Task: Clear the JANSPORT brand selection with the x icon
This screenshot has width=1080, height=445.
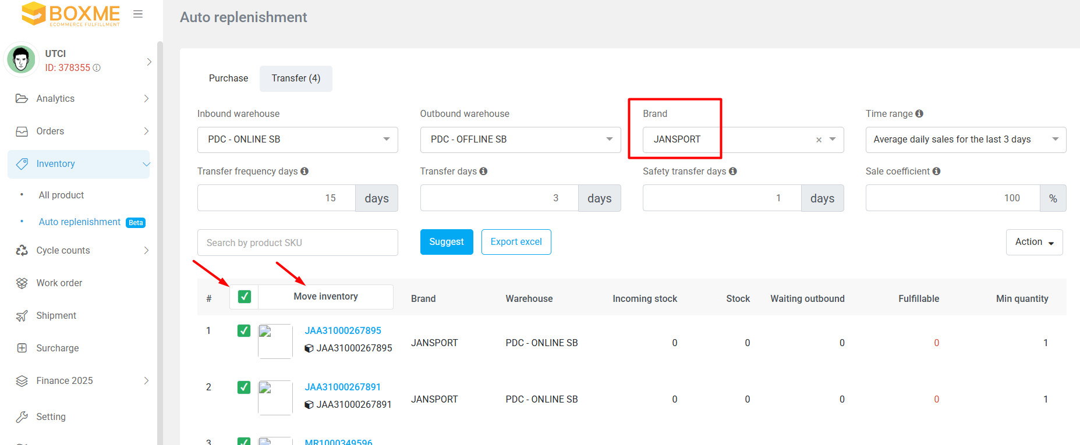Action: pos(819,140)
